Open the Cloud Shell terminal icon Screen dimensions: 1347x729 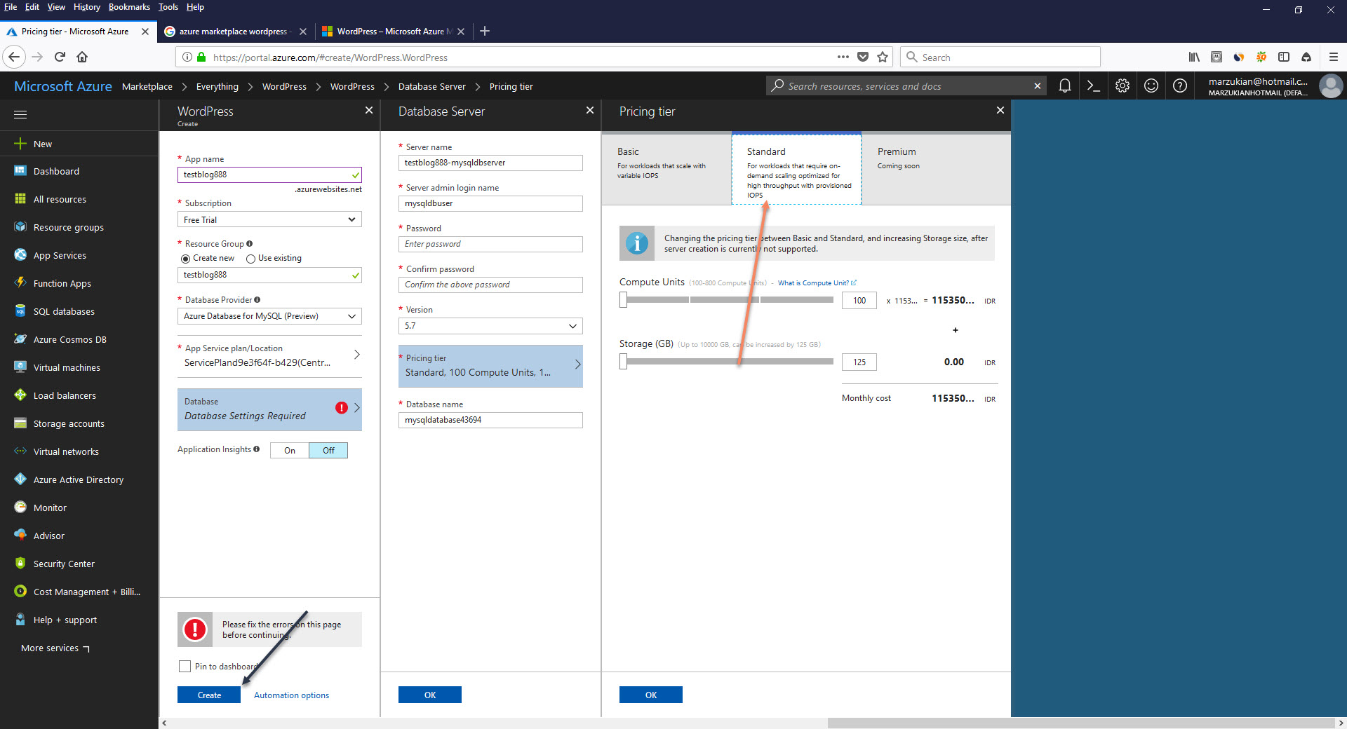tap(1093, 86)
